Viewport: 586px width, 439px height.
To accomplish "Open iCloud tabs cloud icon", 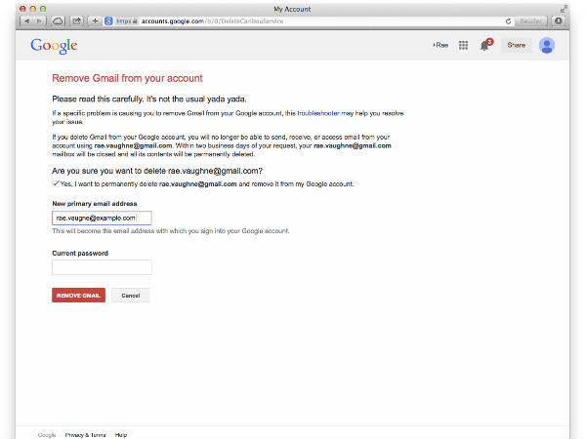I will (58, 20).
